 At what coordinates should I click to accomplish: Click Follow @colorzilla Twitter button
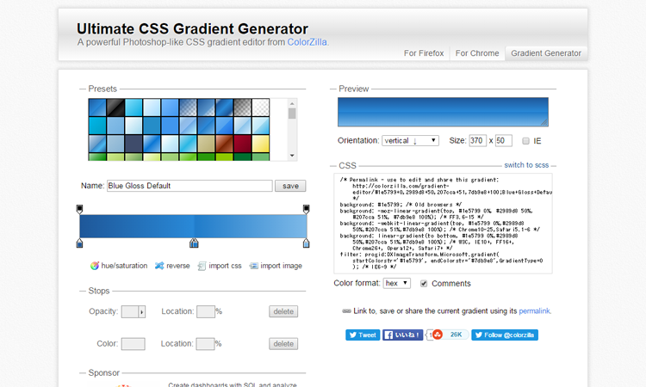(505, 335)
